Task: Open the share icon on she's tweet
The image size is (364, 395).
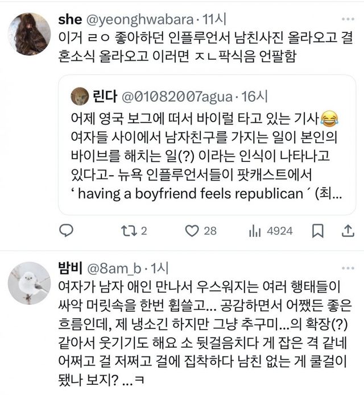Action: click(346, 231)
